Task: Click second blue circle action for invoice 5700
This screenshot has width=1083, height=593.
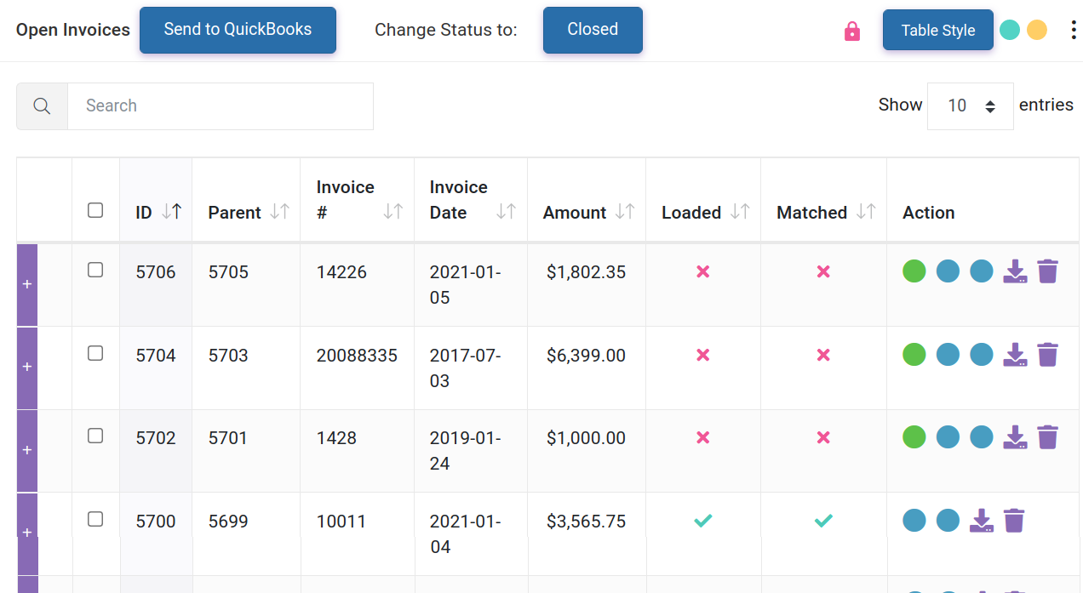Action: click(948, 521)
